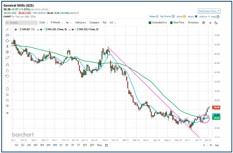Screen dimensions: 233x153
Task: Open chart settings gear icon
Action: [204, 22]
